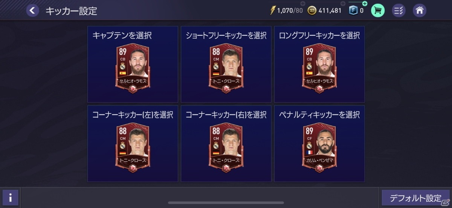This screenshot has width=452, height=208.
Task: Tap the info 'i' icon
Action: [11, 197]
